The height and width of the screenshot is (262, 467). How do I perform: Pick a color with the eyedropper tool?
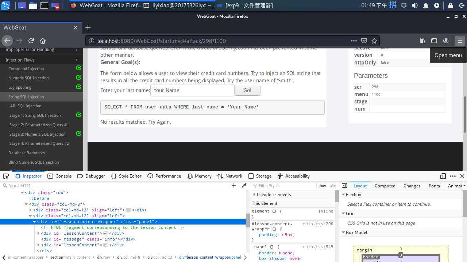tap(244, 186)
